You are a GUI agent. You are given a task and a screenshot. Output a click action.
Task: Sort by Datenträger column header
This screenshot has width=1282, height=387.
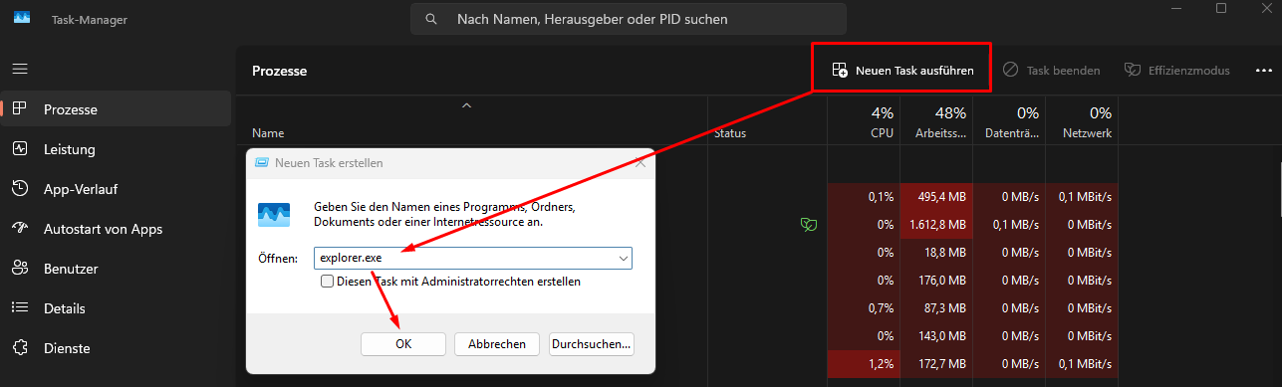coord(1009,122)
